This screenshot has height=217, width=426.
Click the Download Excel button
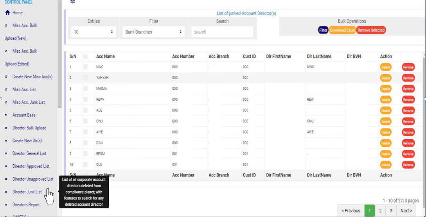(x=342, y=30)
